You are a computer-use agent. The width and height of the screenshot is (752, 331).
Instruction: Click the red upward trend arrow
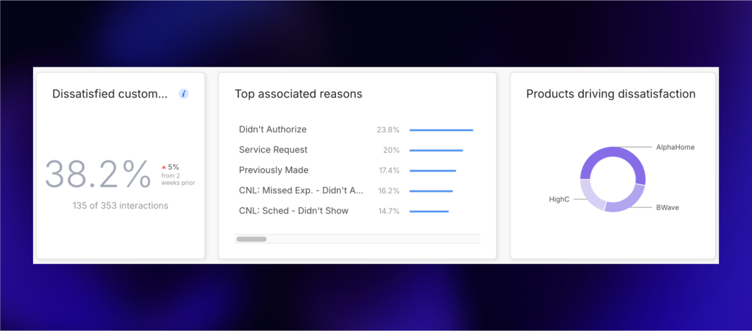[x=164, y=167]
